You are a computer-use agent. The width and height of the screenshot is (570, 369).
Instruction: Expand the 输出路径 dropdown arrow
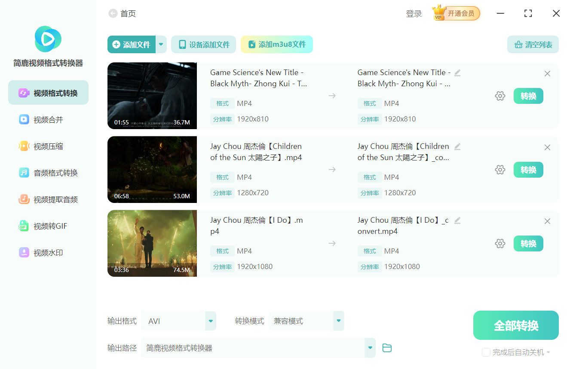370,348
